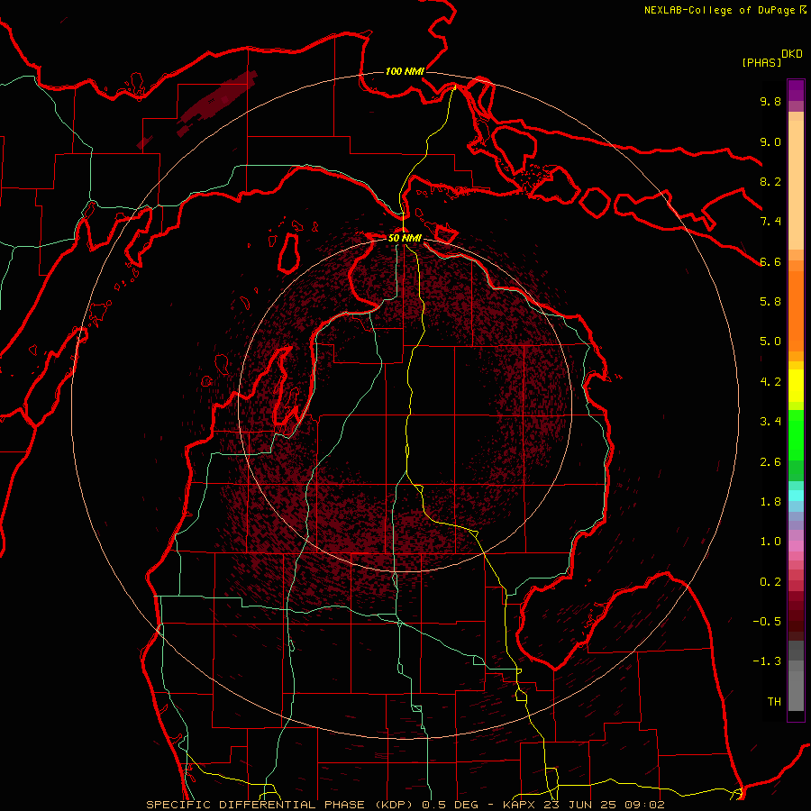
Task: Click the 3.4 scale value
Action: (770, 422)
